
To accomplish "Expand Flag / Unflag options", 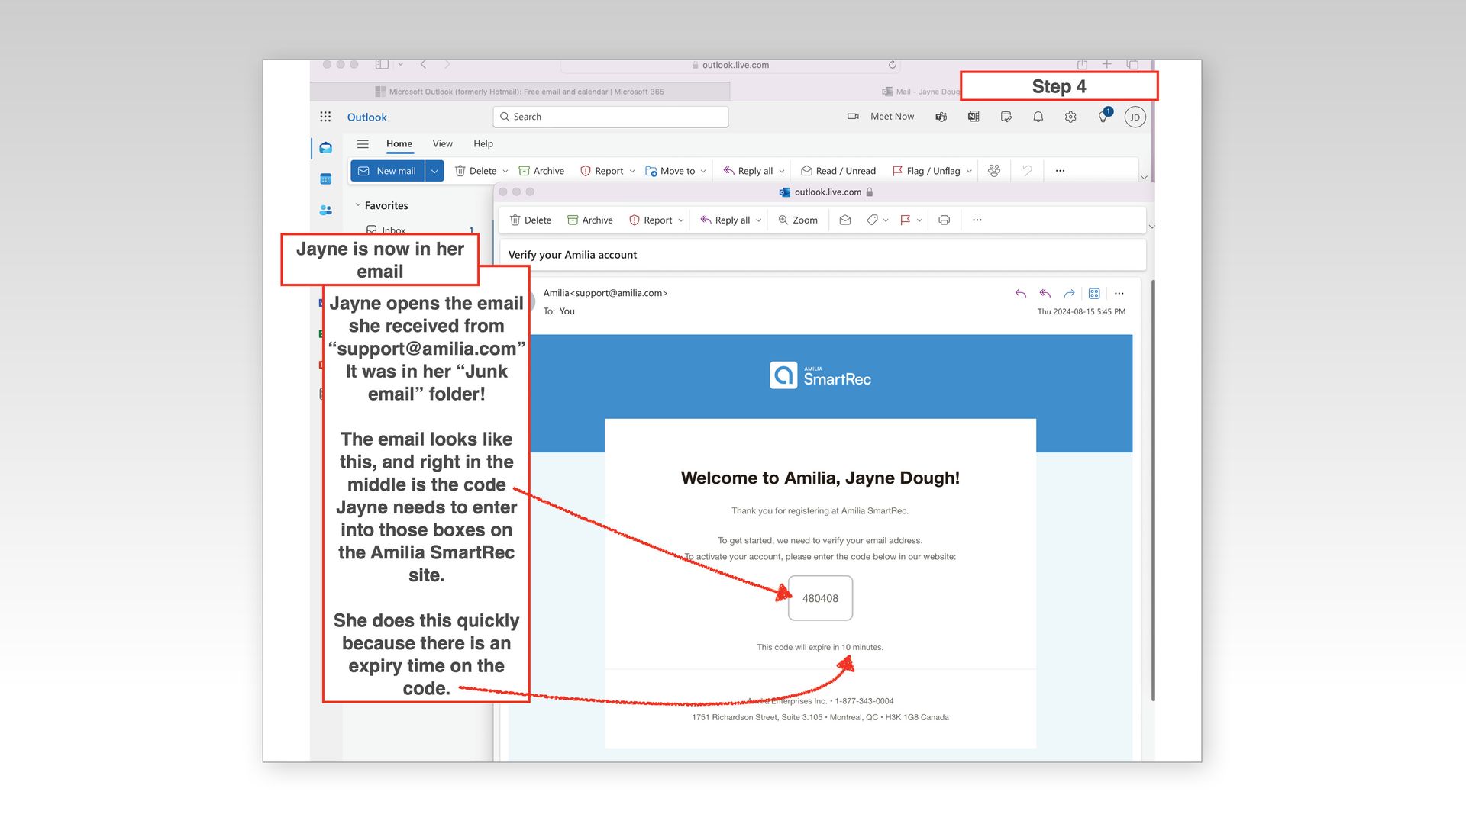I will [x=969, y=172].
